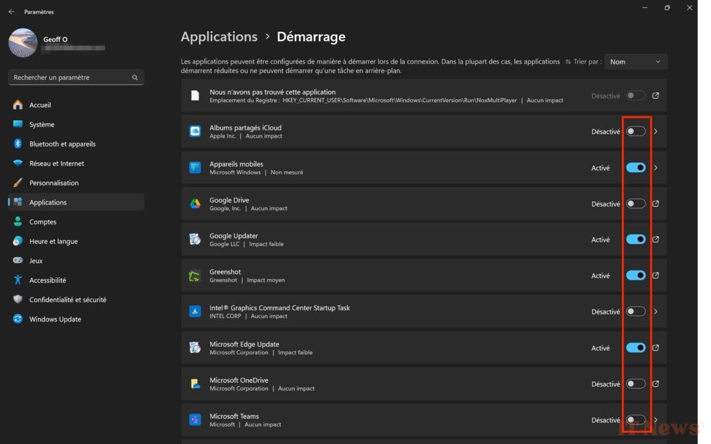
Task: Click the Albums partagés iCloud icon
Action: 195,131
